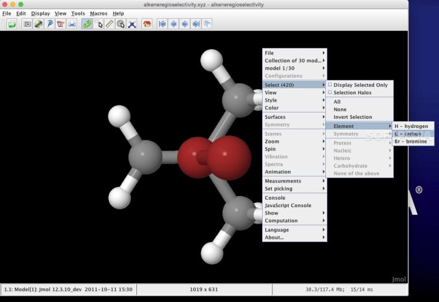Toggle Selection Halos checkbox

click(352, 93)
